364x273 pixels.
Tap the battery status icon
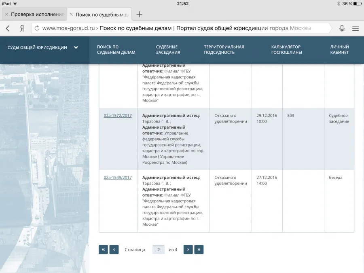pyautogui.click(x=358, y=4)
